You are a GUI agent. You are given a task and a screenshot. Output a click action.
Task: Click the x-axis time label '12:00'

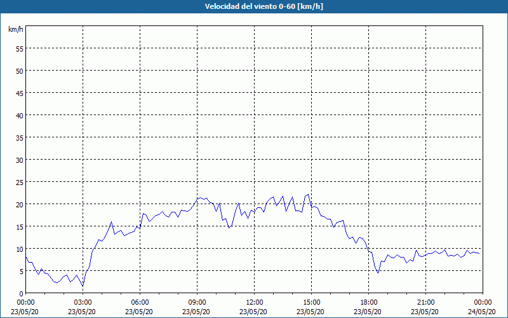(255, 303)
